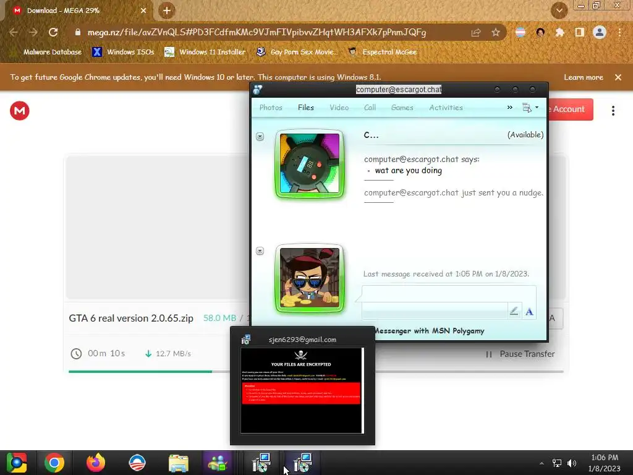Switch to Call tab in Messenger

(370, 108)
